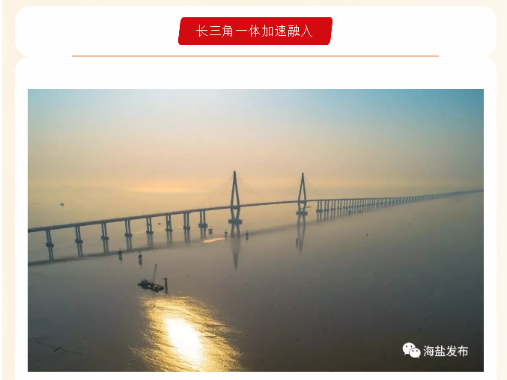507x380 pixels.
Task: Click the blank white area beside the red banner
Action: 414,31
